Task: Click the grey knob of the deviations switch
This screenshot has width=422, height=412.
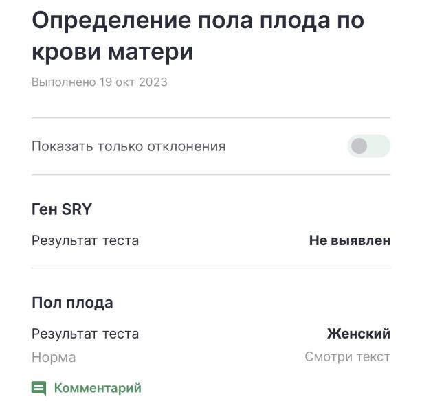Action: [x=359, y=146]
